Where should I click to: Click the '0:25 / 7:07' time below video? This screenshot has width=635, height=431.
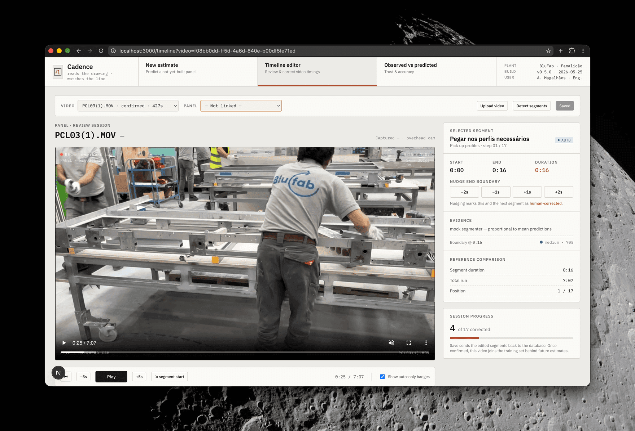(349, 377)
